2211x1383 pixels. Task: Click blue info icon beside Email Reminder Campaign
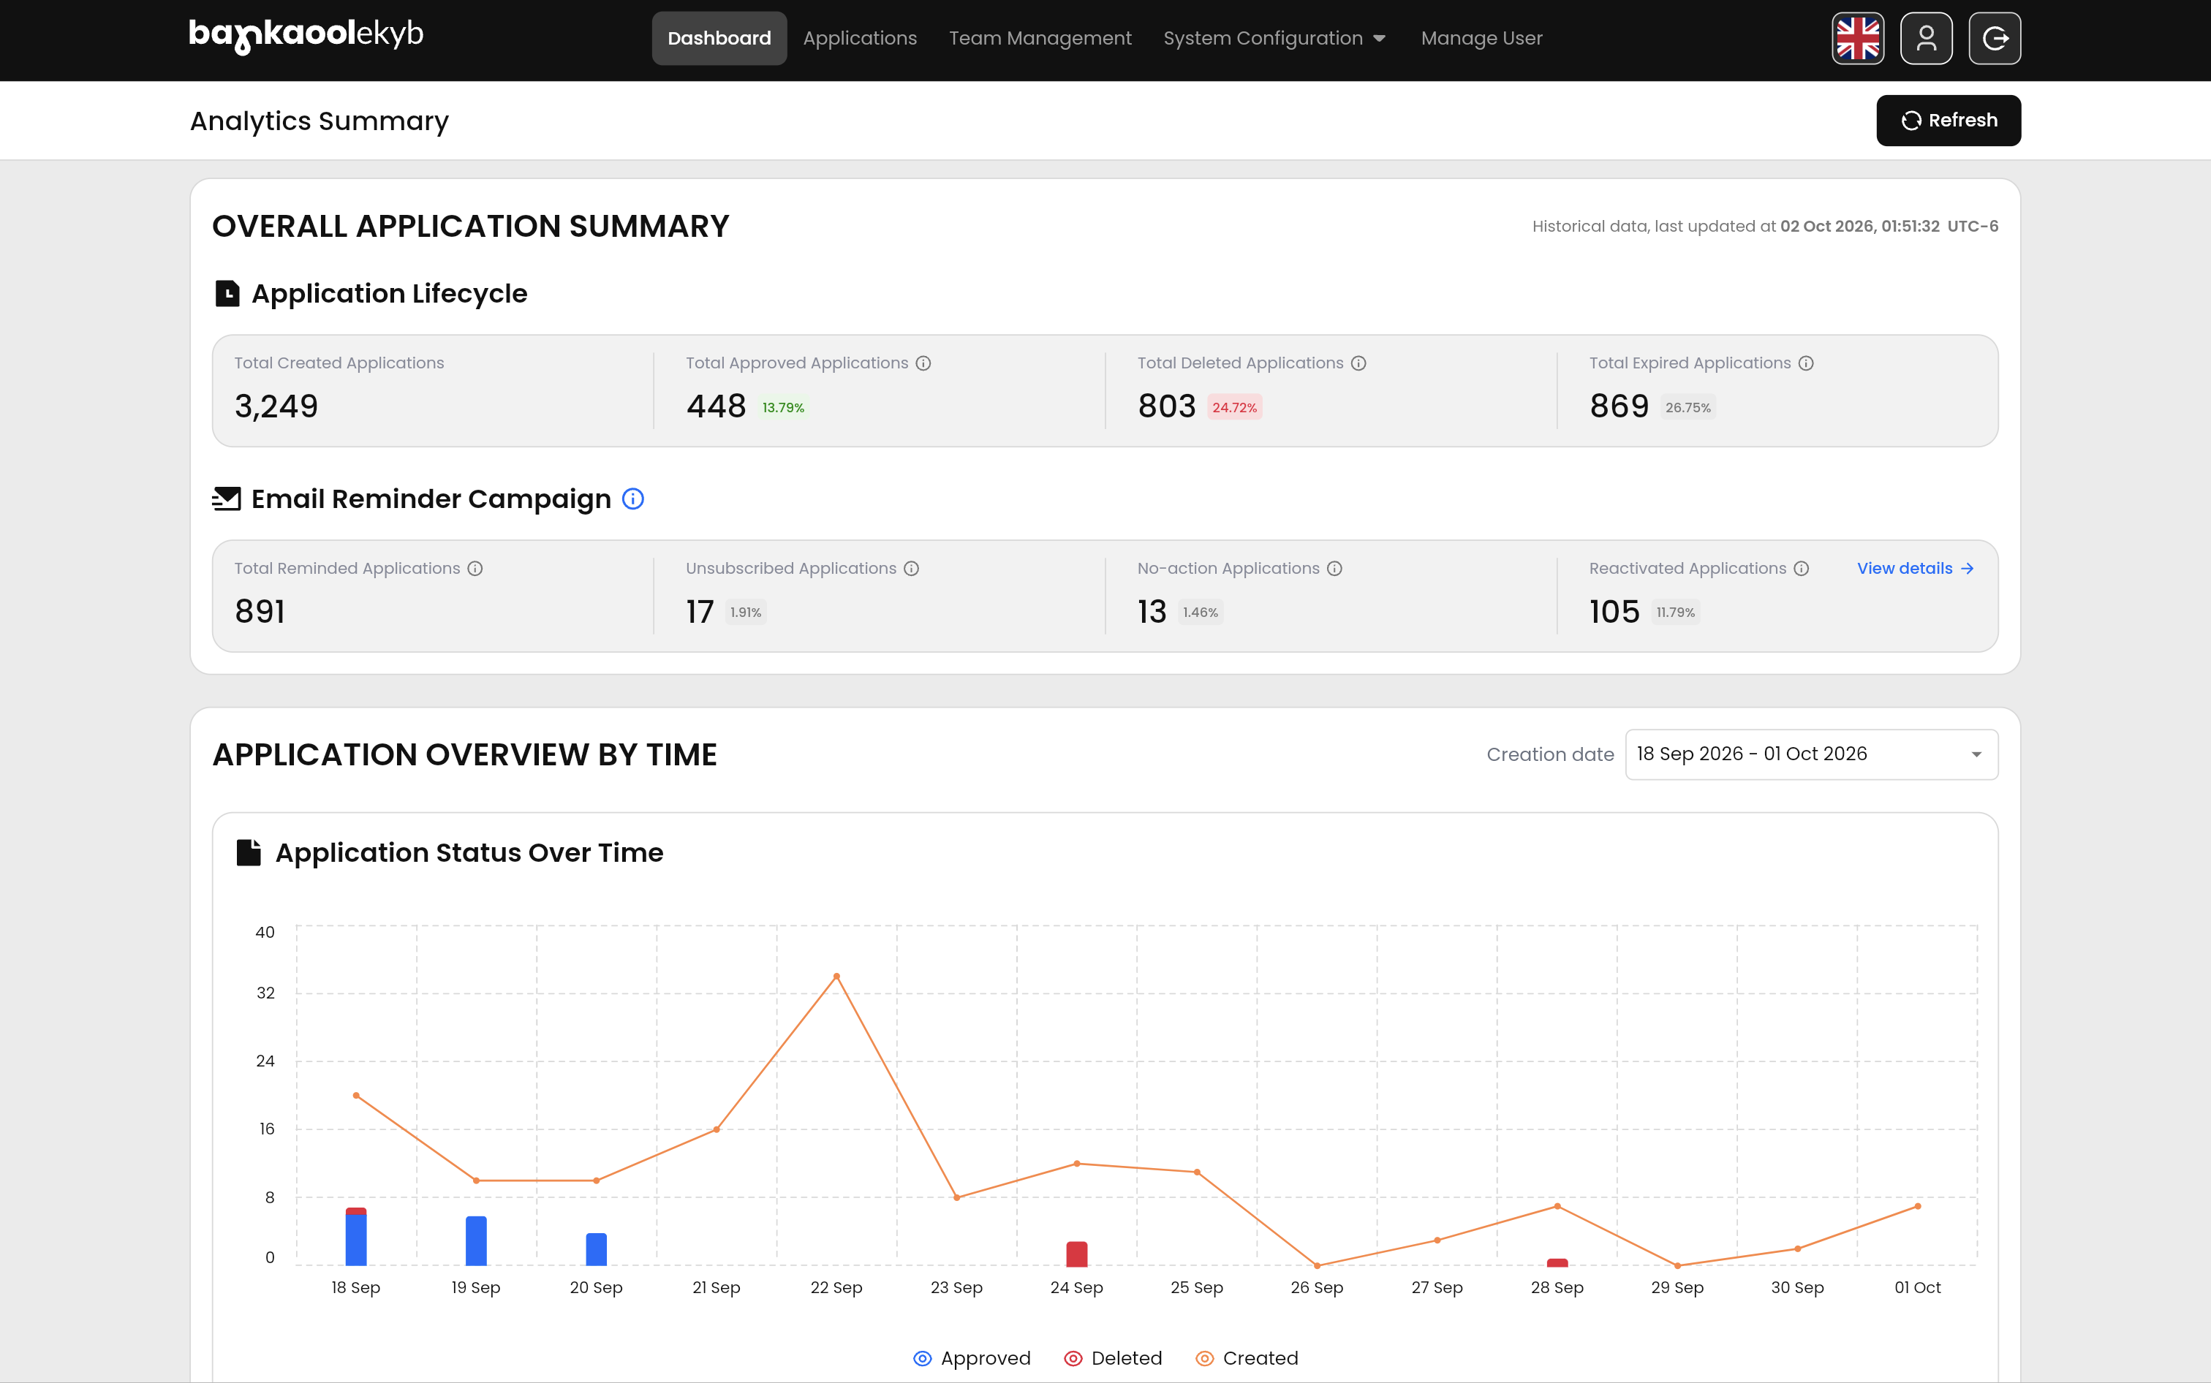pyautogui.click(x=633, y=499)
